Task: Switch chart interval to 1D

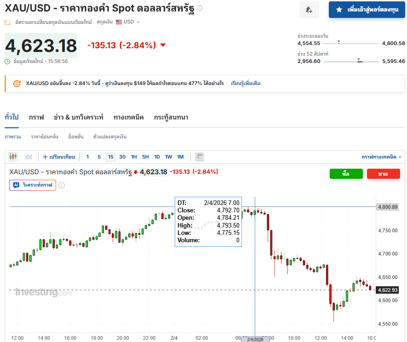Action: click(157, 157)
